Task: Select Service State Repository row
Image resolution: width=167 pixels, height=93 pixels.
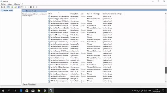Action: click(x=80, y=53)
